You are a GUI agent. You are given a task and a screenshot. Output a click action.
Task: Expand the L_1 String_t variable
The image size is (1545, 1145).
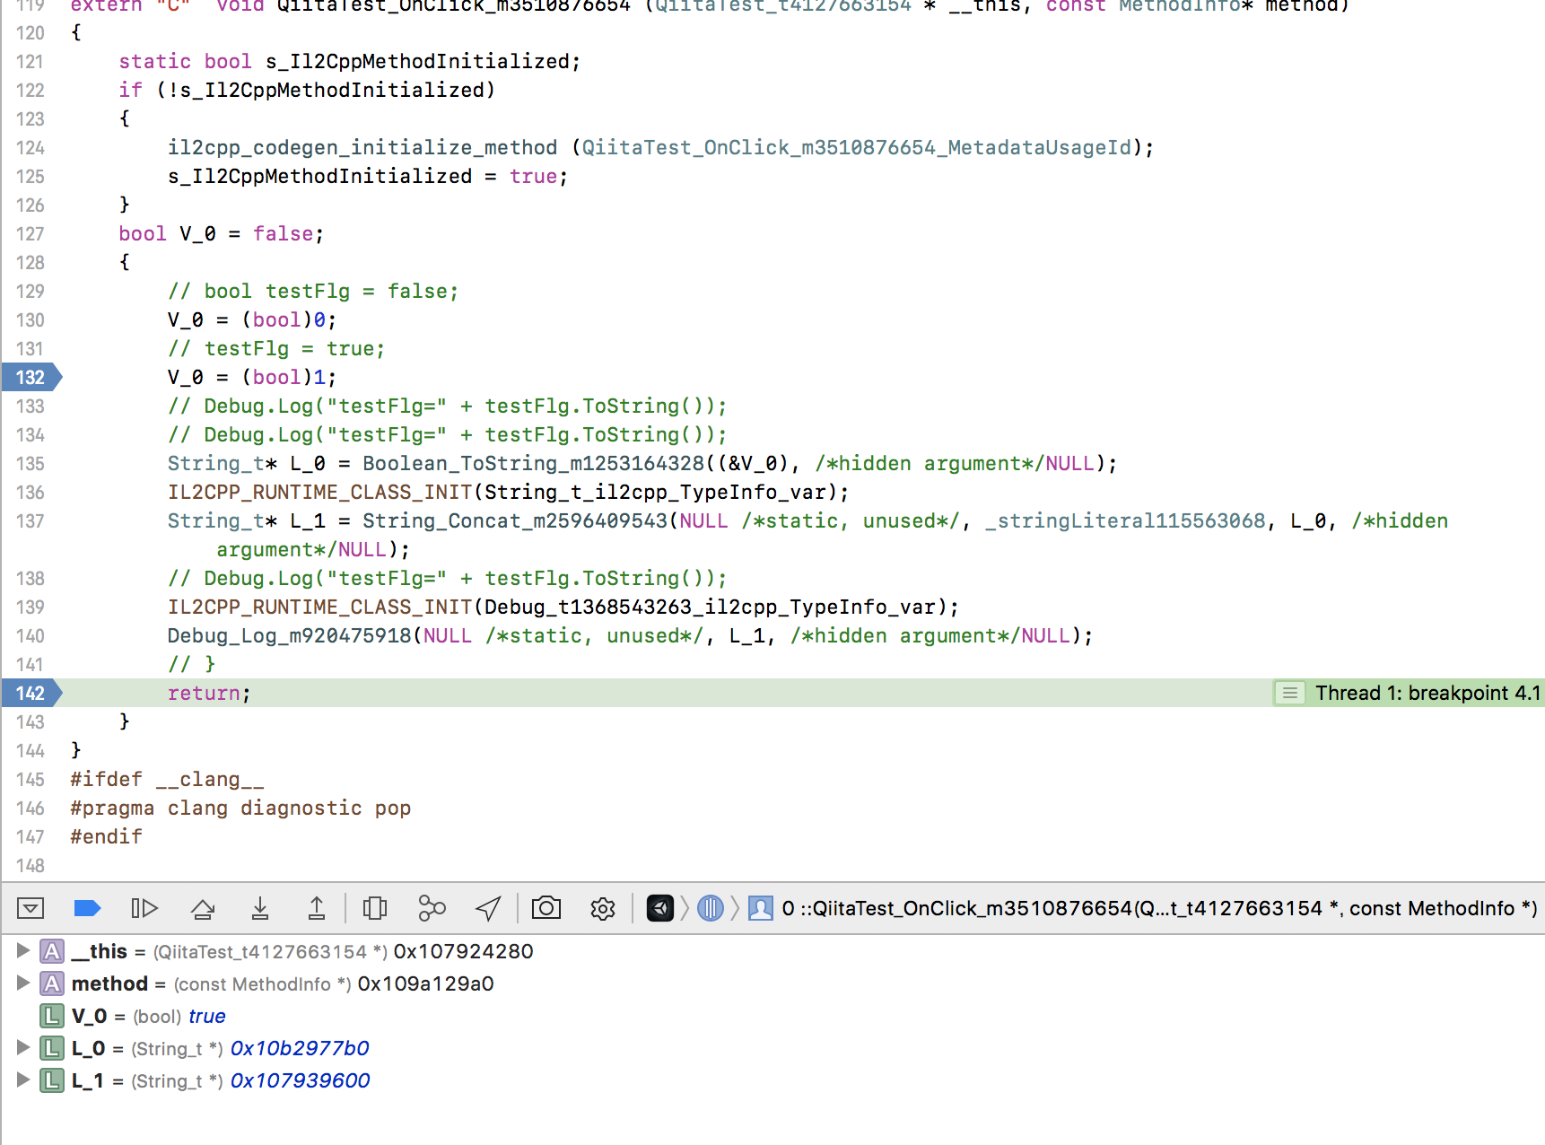23,1079
